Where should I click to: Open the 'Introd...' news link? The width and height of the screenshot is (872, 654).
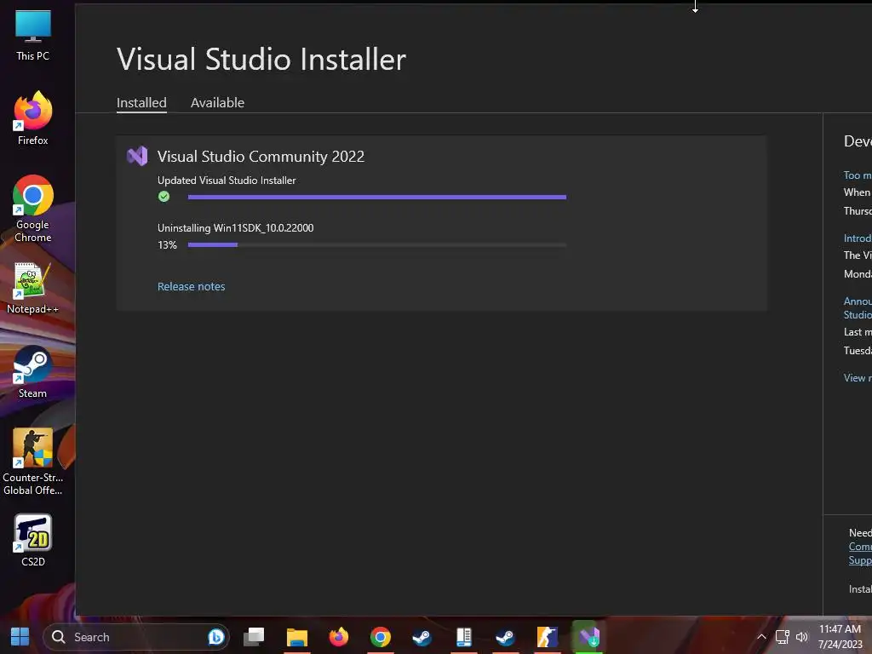858,238
